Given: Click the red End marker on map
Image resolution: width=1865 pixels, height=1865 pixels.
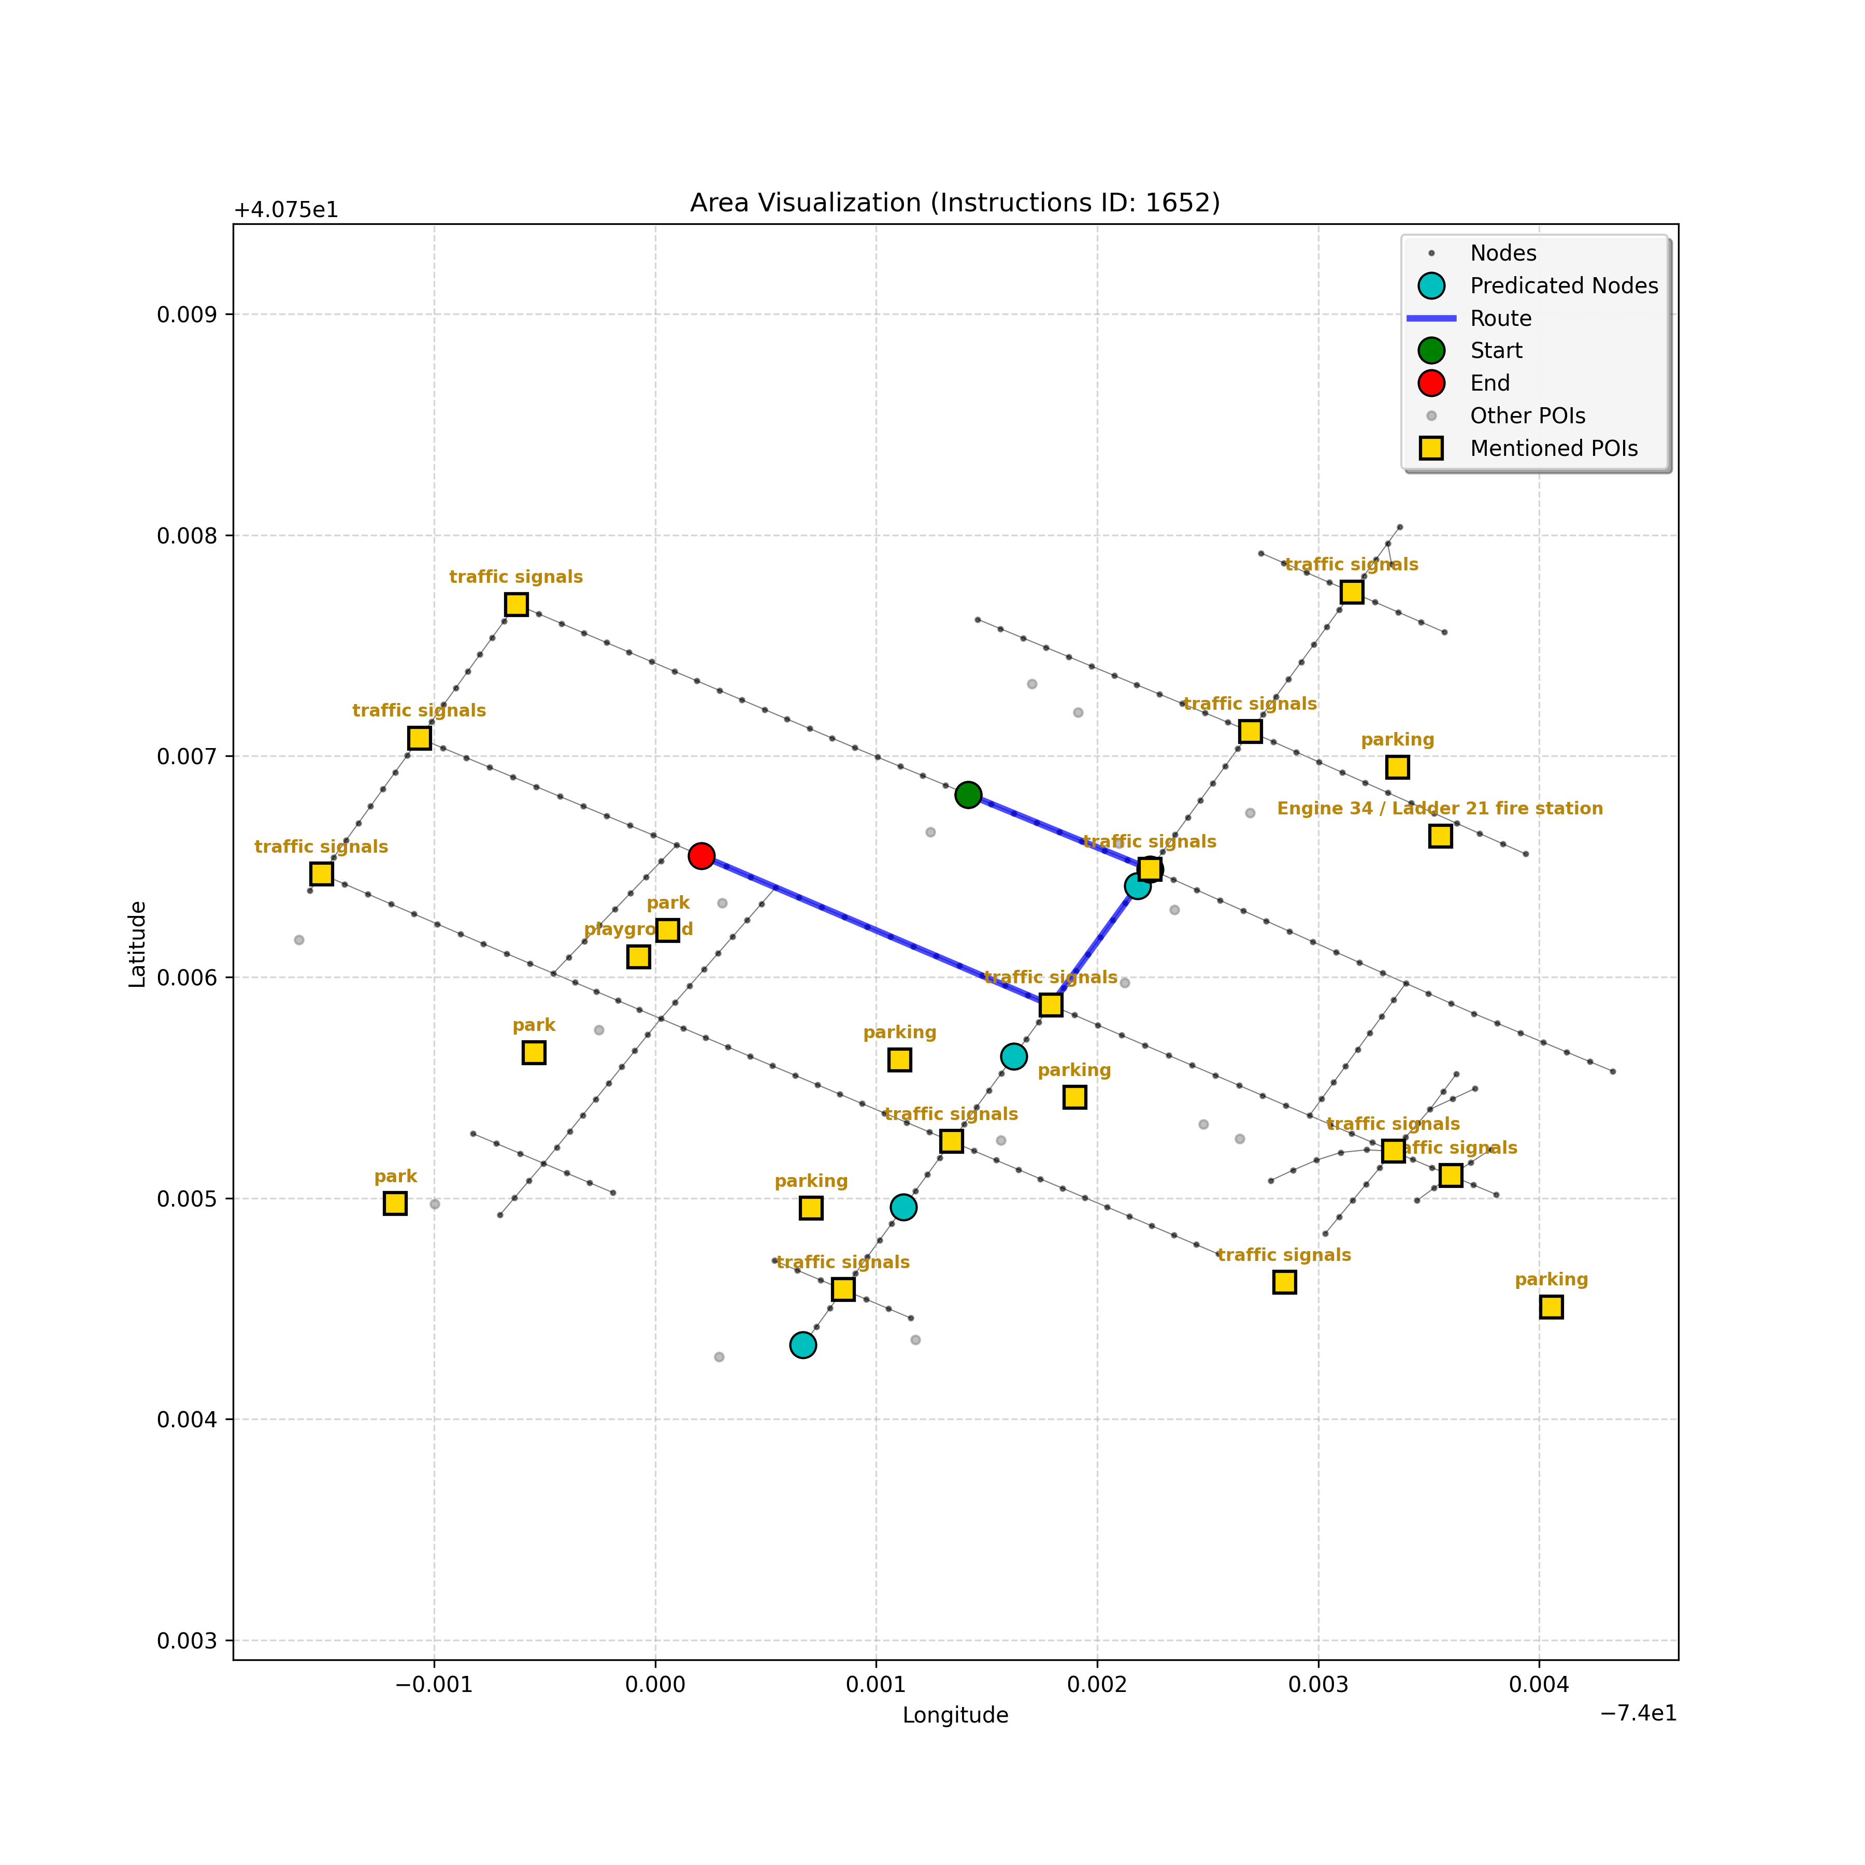Looking at the screenshot, I should pos(701,855).
